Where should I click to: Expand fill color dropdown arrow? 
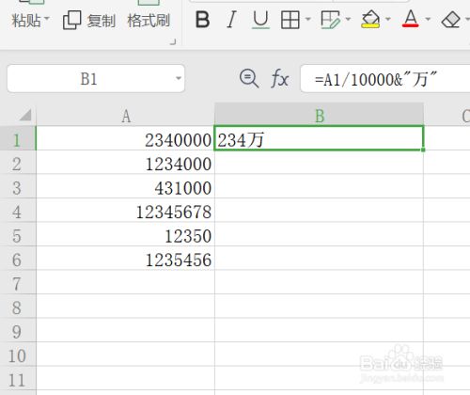click(388, 20)
